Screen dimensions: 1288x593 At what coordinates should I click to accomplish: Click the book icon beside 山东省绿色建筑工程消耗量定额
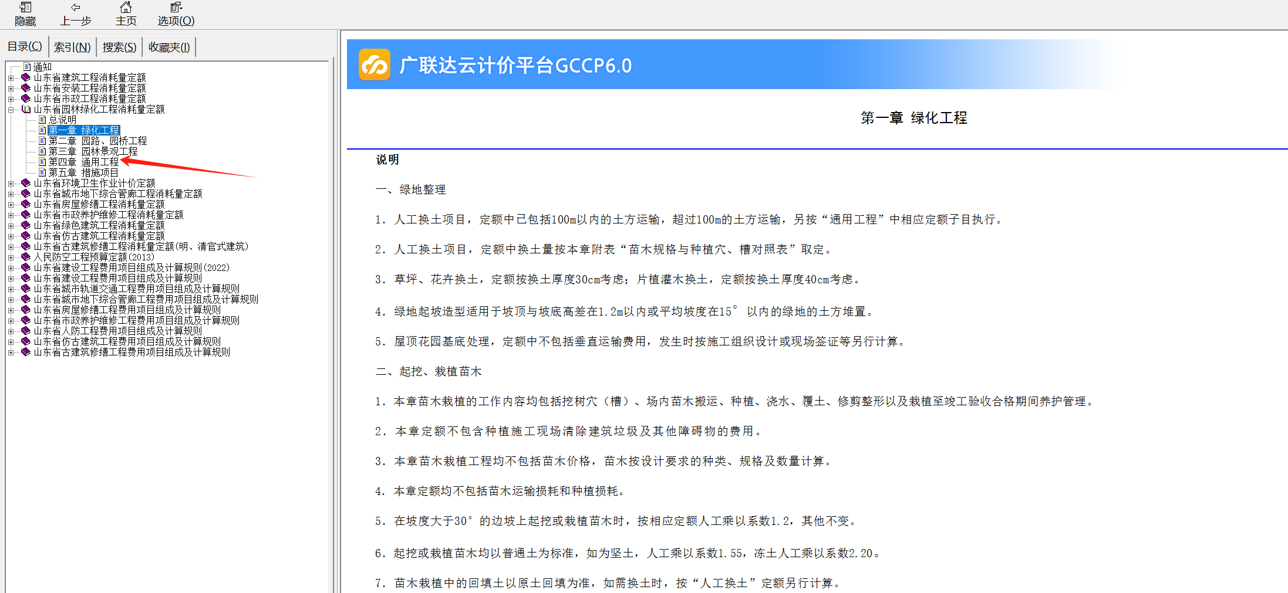point(26,225)
